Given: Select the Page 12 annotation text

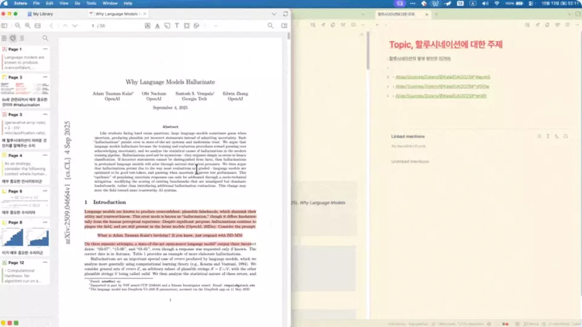Looking at the screenshot, I should 22,276.
